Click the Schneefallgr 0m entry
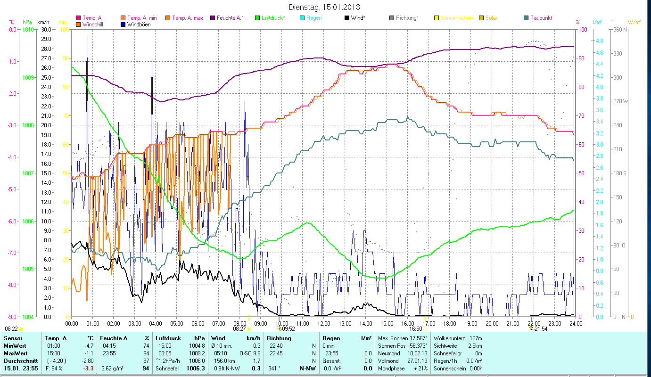 coord(457,353)
